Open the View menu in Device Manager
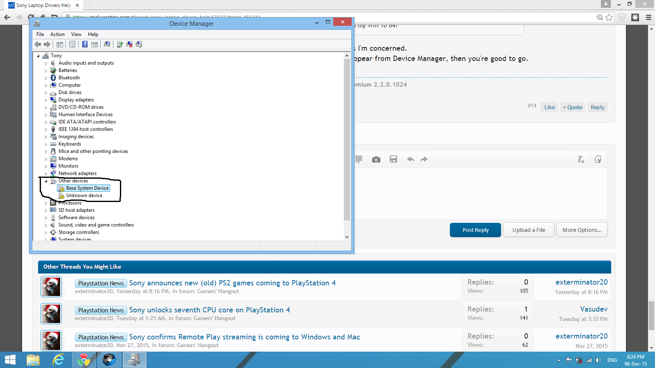This screenshot has width=655, height=368. click(76, 34)
